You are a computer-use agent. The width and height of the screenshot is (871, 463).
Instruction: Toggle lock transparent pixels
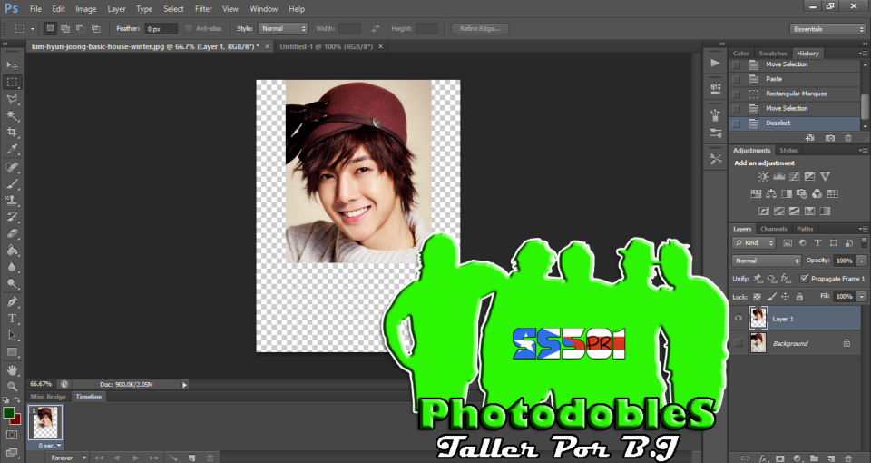757,297
